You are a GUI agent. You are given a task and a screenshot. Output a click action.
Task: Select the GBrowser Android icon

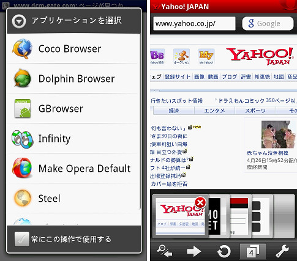(x=23, y=108)
